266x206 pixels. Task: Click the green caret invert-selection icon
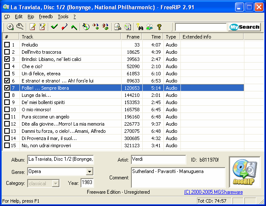tap(74, 27)
